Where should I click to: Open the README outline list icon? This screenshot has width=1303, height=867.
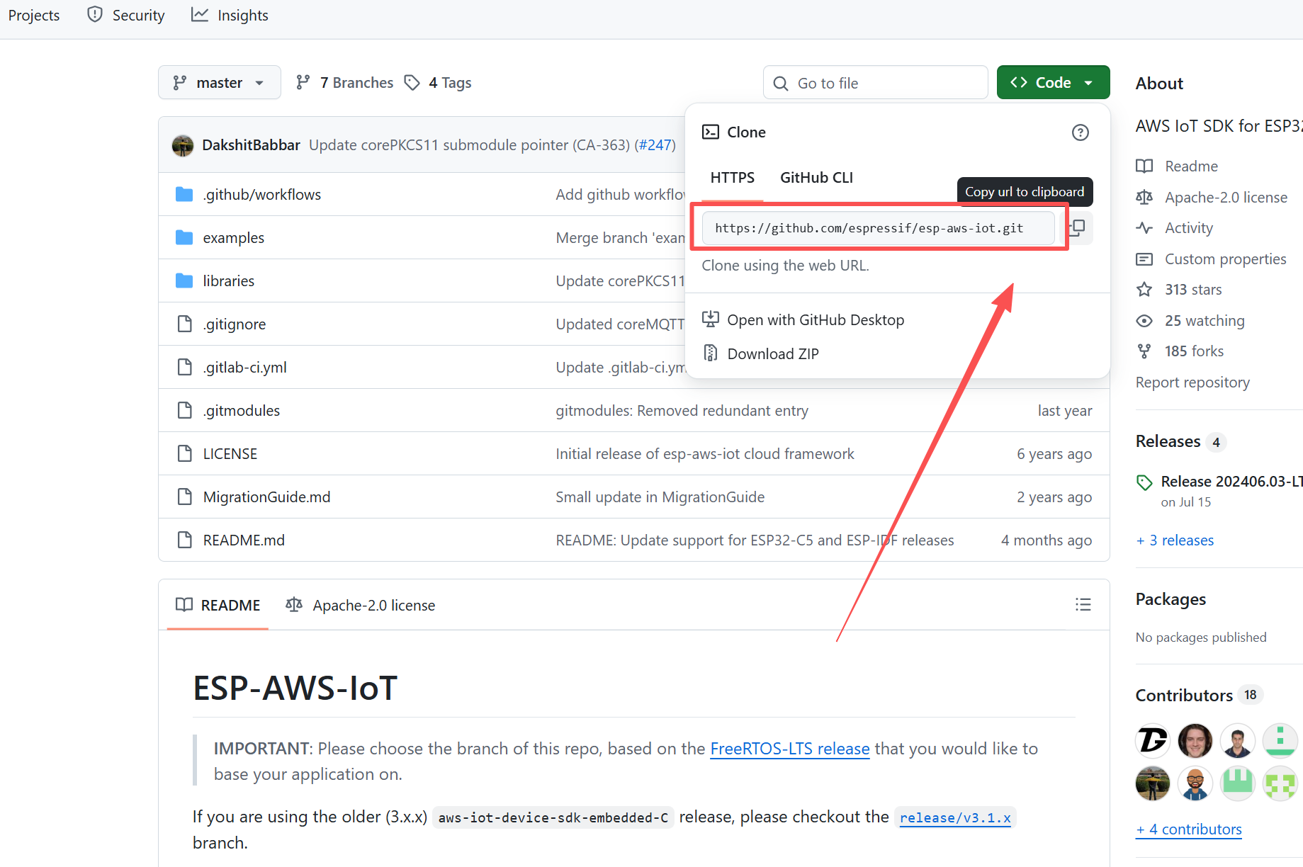(x=1083, y=604)
